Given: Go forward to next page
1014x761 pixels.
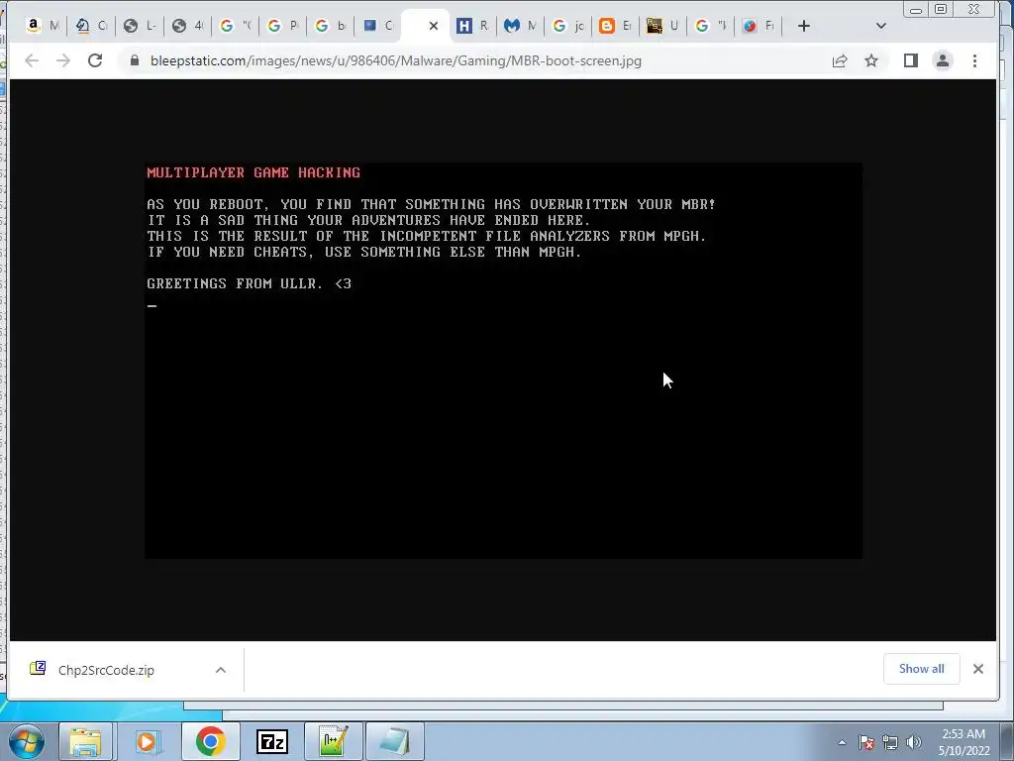Looking at the screenshot, I should click(x=62, y=60).
